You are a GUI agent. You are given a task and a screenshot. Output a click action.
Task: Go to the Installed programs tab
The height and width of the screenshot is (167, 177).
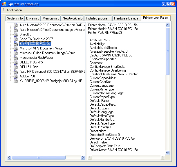(98, 18)
